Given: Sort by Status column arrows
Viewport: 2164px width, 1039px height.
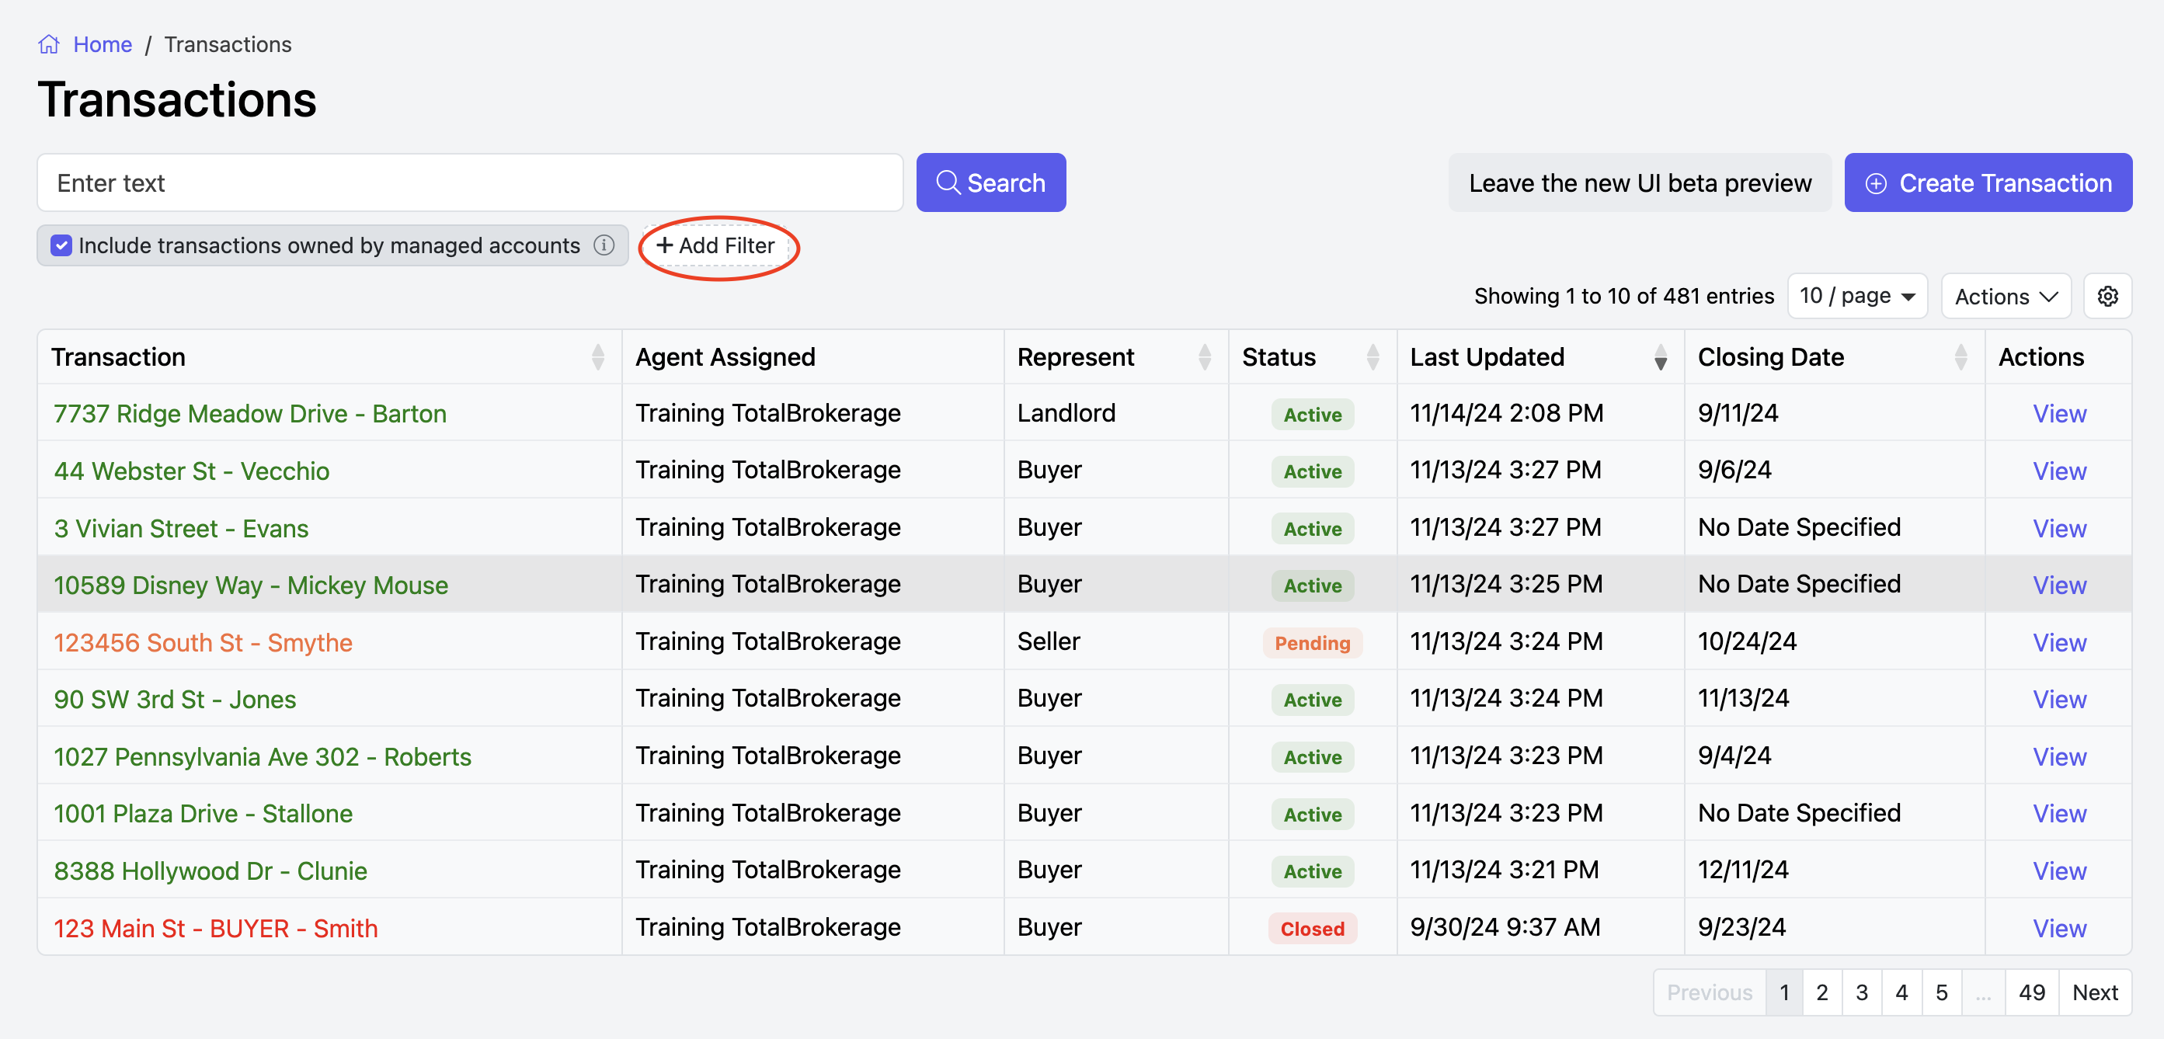Looking at the screenshot, I should [x=1372, y=358].
